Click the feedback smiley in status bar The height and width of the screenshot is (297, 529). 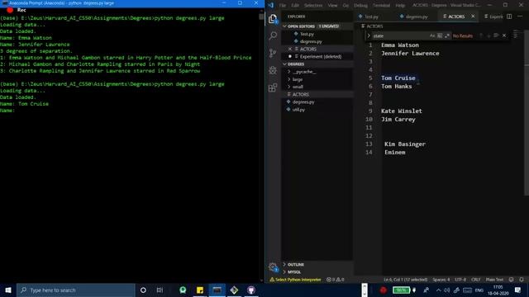coord(512,280)
